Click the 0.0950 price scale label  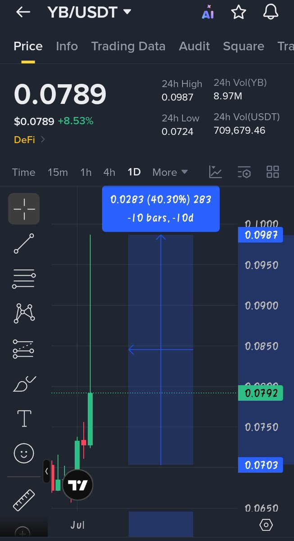[262, 265]
